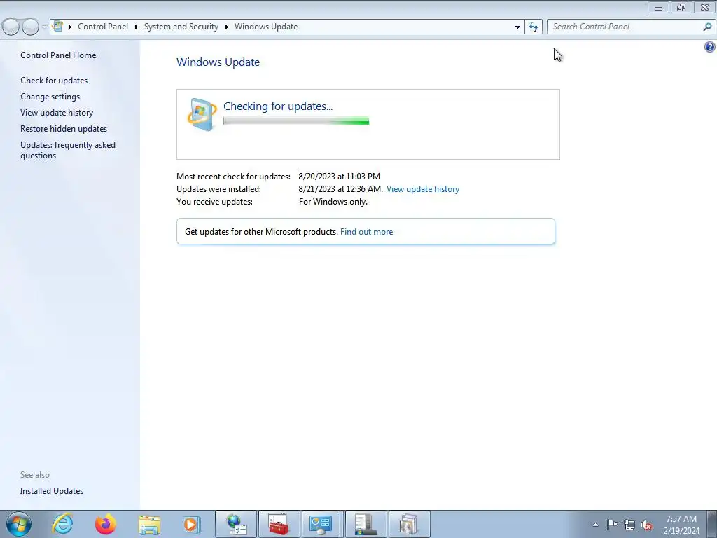717x538 pixels.
Task: Click the For Windows only. text
Action: pyautogui.click(x=333, y=202)
